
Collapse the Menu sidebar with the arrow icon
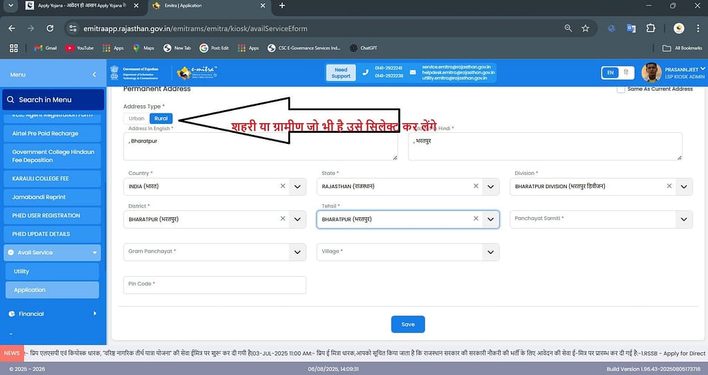click(94, 74)
